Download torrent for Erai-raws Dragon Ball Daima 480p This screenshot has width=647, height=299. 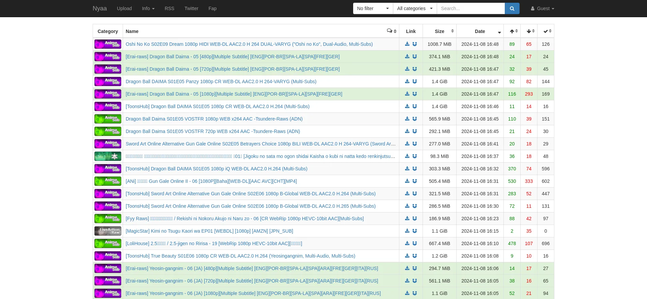[407, 57]
